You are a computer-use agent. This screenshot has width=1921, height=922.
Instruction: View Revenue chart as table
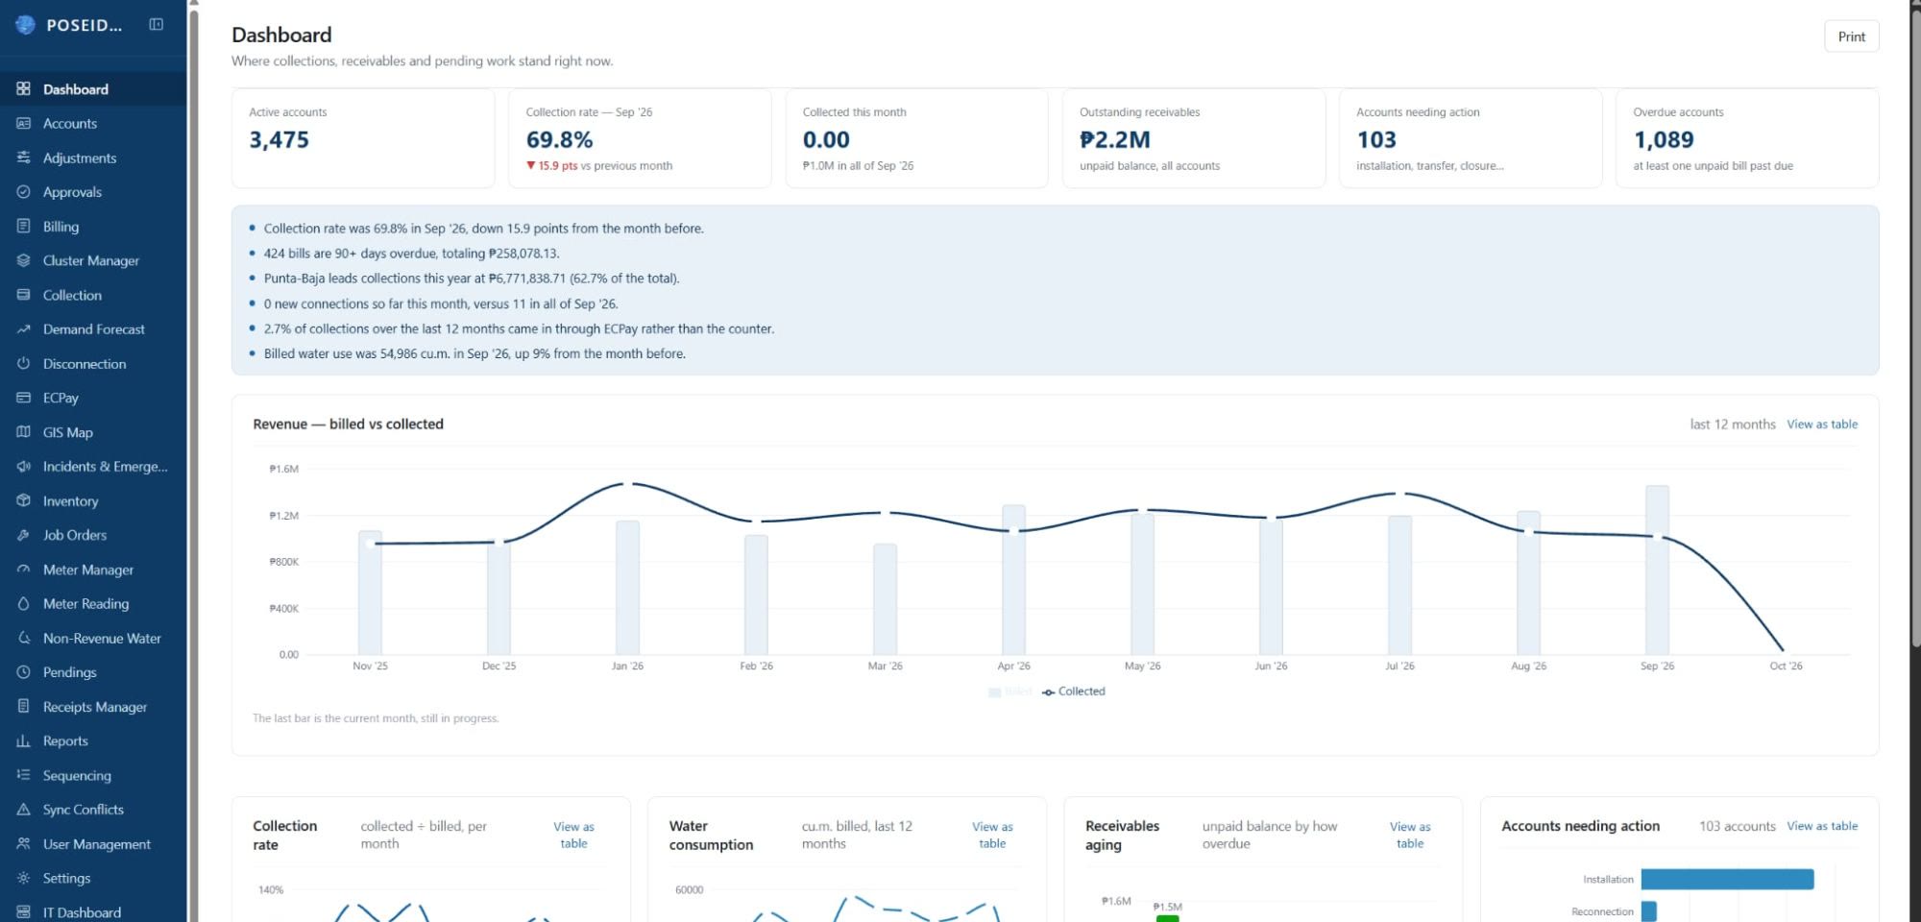coord(1822,424)
